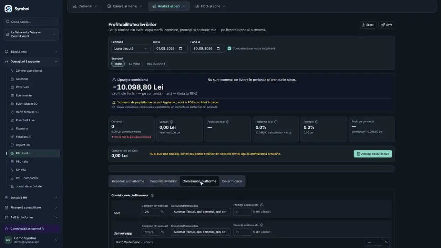Viewport: 441px width, 248px height.
Task: Click the calendar icon in Până la date field
Action: (218, 49)
